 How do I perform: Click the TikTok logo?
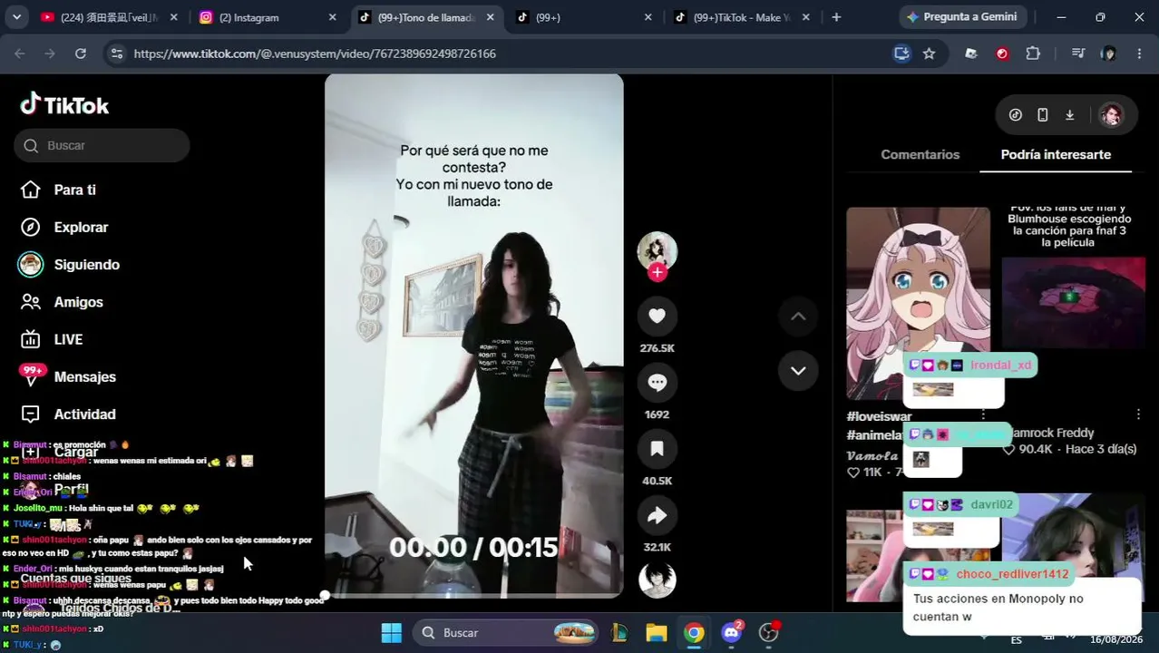point(64,105)
